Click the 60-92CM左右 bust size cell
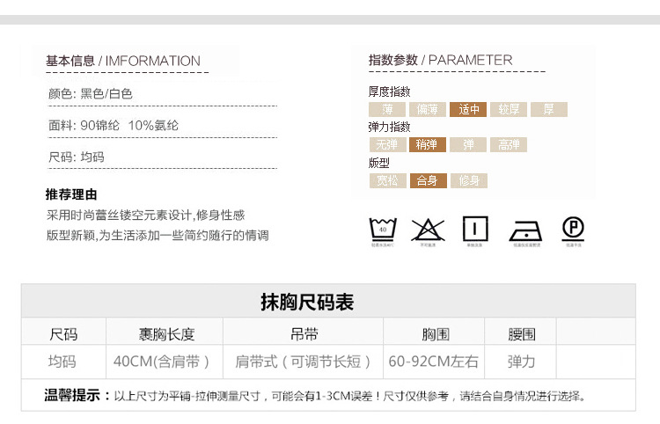 click(x=434, y=362)
